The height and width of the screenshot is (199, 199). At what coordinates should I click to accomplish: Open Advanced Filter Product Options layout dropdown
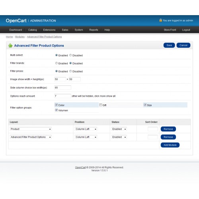(31, 137)
